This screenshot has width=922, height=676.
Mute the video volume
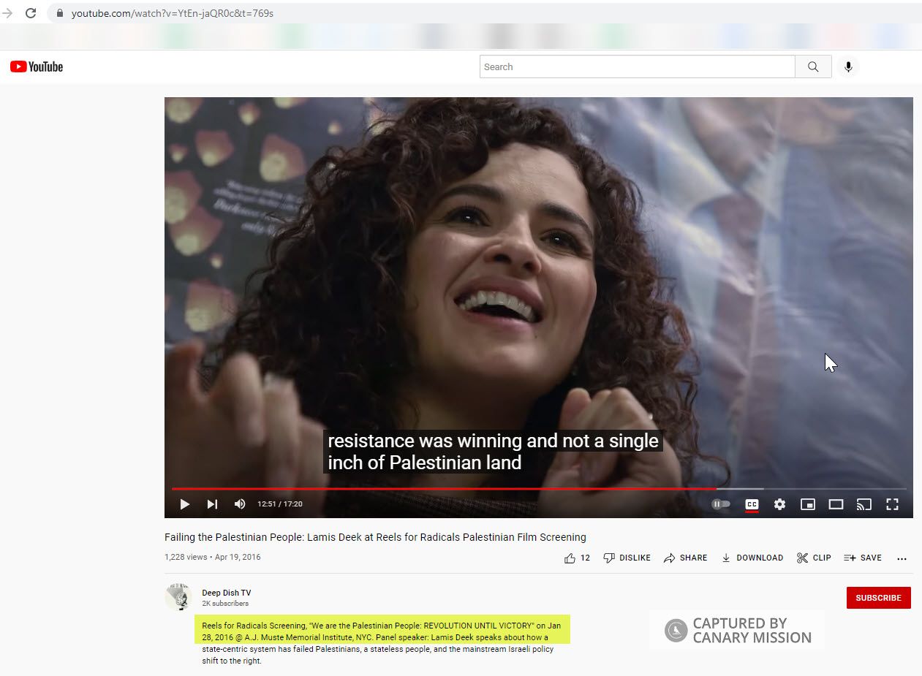(240, 504)
